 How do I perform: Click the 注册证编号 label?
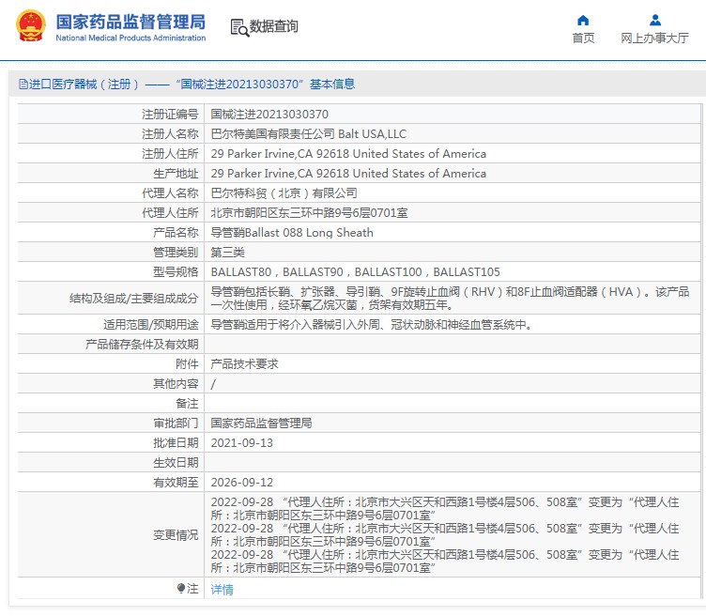click(x=170, y=115)
